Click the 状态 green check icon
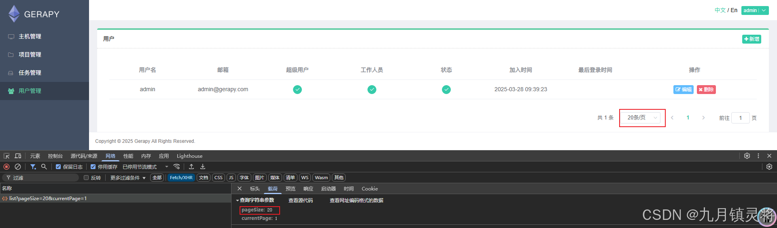The height and width of the screenshot is (228, 777). [x=446, y=90]
